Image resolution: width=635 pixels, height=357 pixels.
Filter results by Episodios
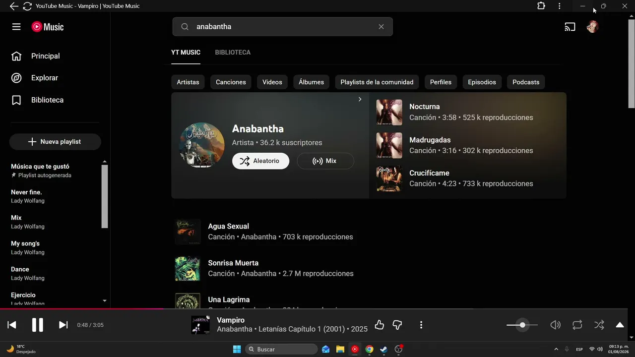[x=482, y=82]
